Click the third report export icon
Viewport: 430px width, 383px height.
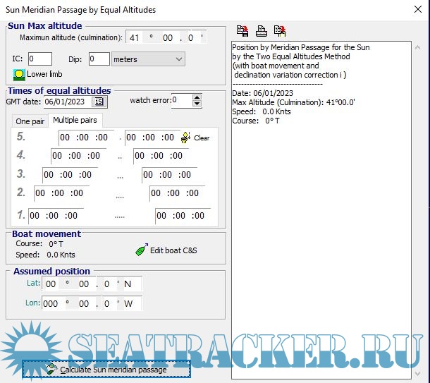click(x=280, y=30)
